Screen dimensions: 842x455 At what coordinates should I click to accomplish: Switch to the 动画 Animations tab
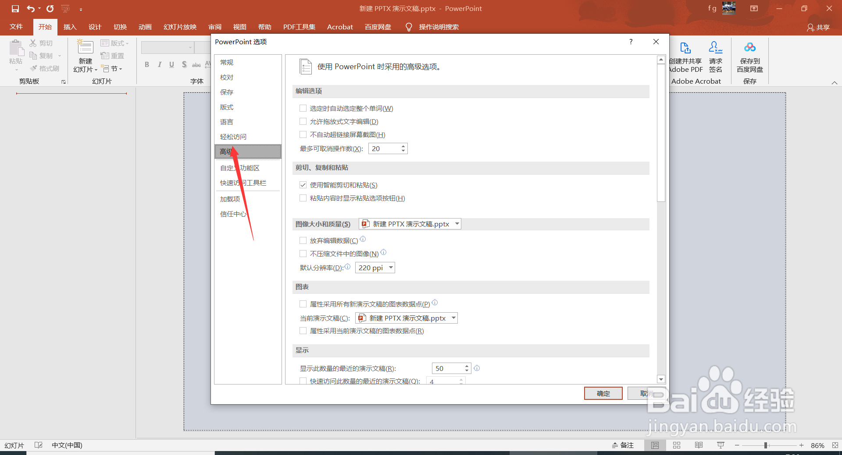point(145,27)
